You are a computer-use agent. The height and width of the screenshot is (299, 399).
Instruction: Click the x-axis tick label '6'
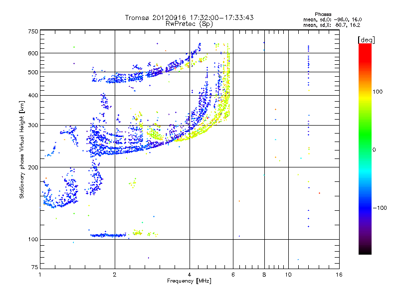233,275
